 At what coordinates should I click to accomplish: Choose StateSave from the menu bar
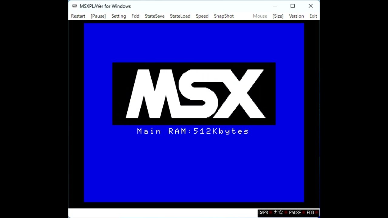pyautogui.click(x=155, y=16)
